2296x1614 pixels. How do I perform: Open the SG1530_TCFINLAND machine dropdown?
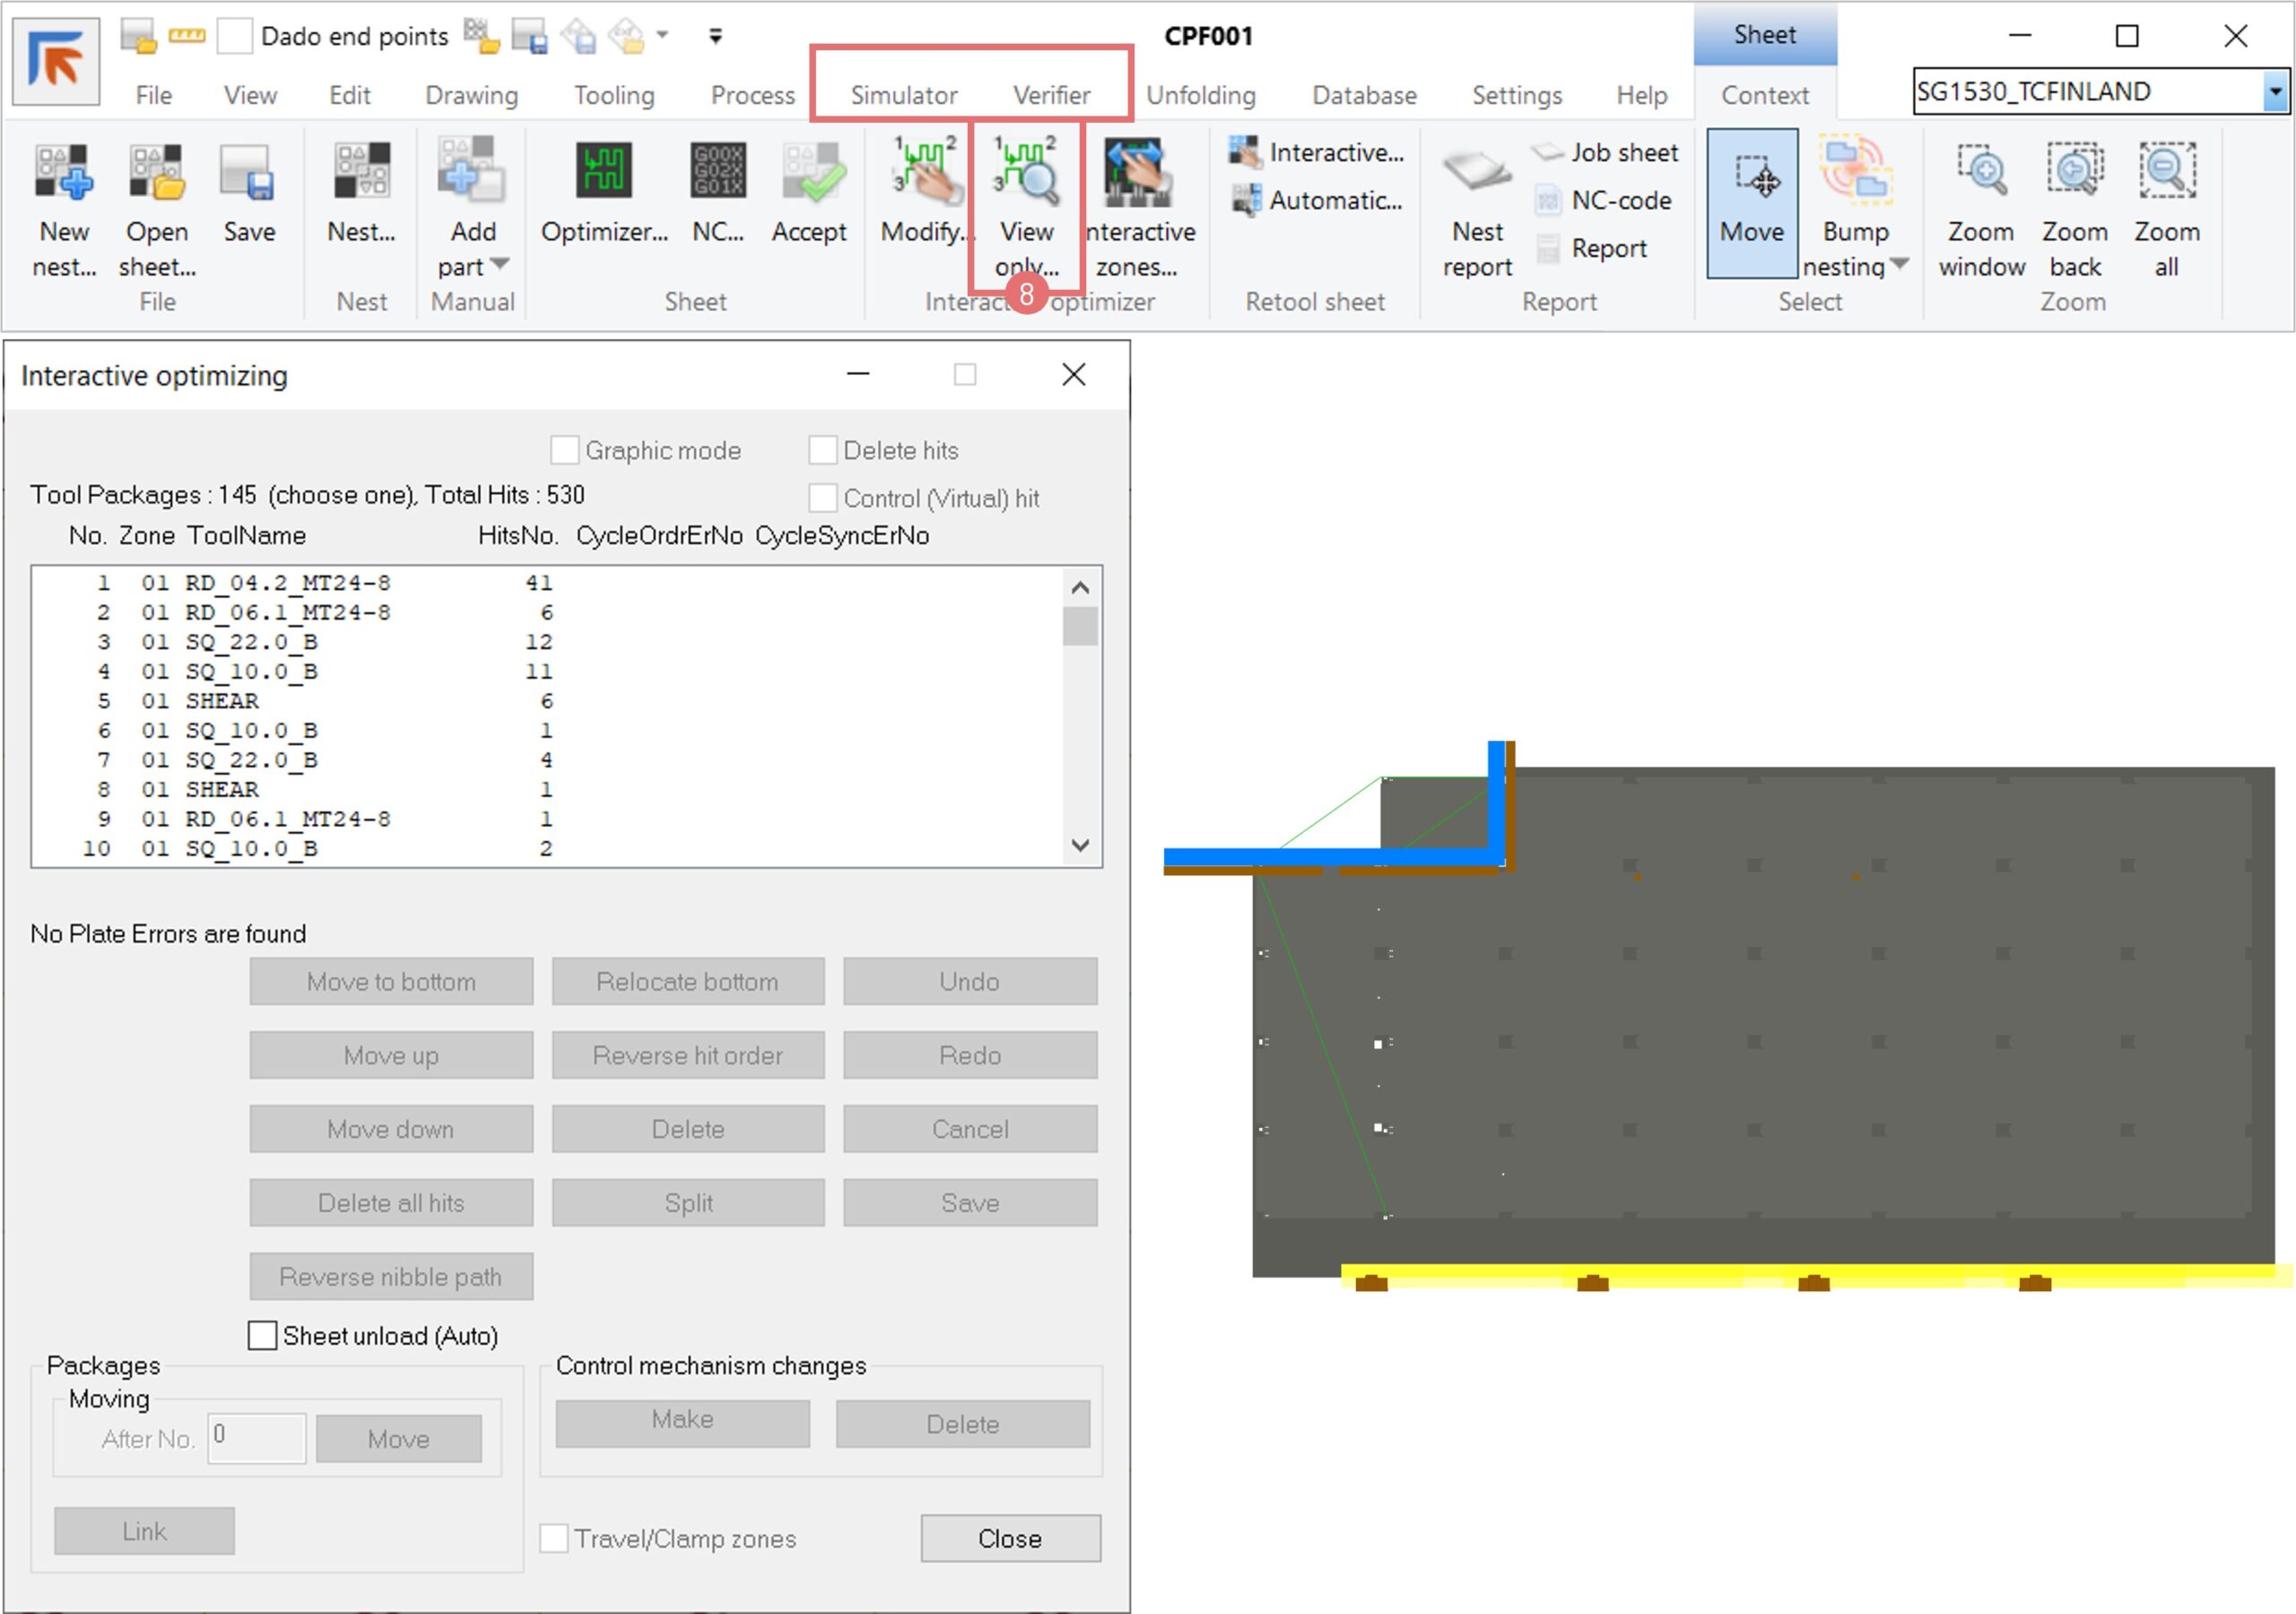2275,92
